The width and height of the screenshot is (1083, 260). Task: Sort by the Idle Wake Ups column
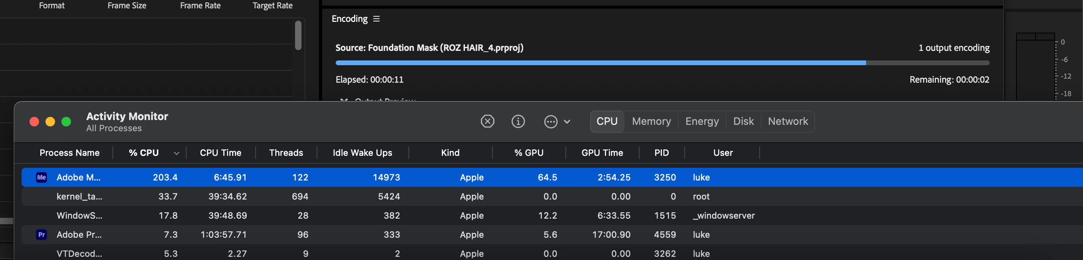(x=362, y=153)
